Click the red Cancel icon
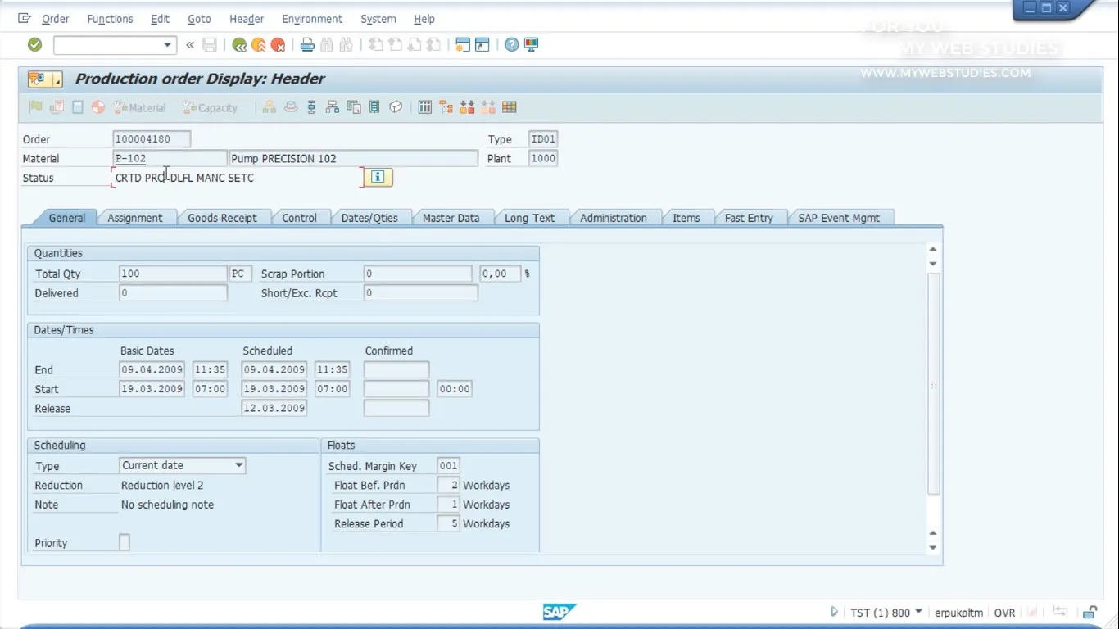The height and width of the screenshot is (629, 1119). tap(279, 45)
